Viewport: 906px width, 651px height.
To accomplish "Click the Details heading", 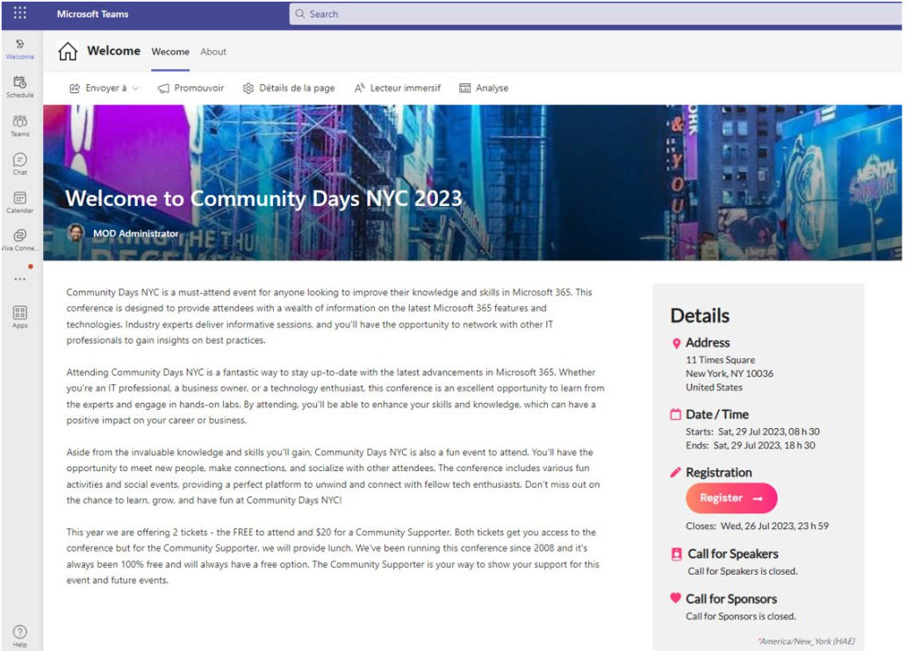I will [700, 316].
